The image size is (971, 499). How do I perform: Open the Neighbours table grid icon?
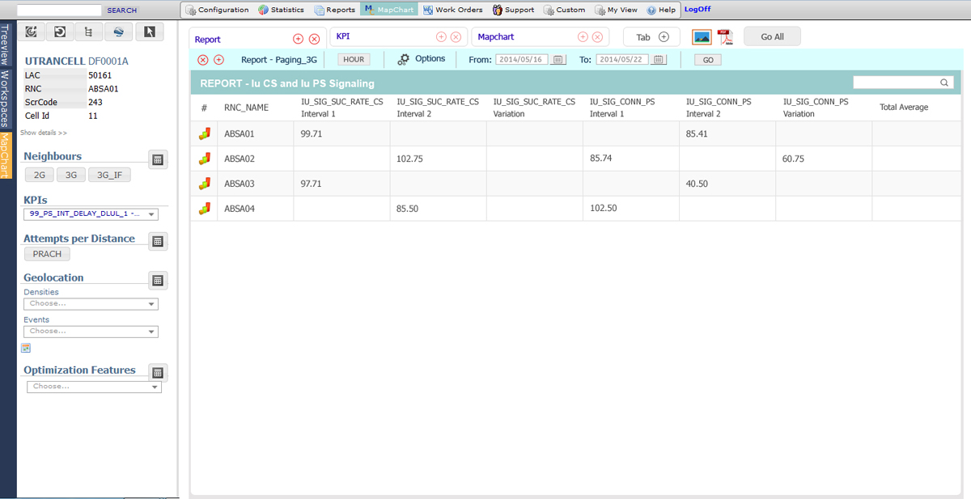pyautogui.click(x=158, y=160)
